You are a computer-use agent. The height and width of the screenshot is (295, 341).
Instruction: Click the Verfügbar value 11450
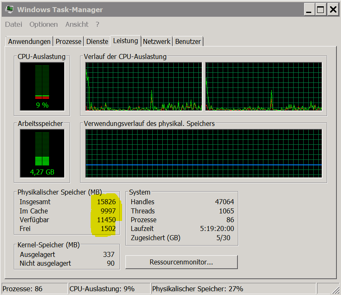point(107,220)
